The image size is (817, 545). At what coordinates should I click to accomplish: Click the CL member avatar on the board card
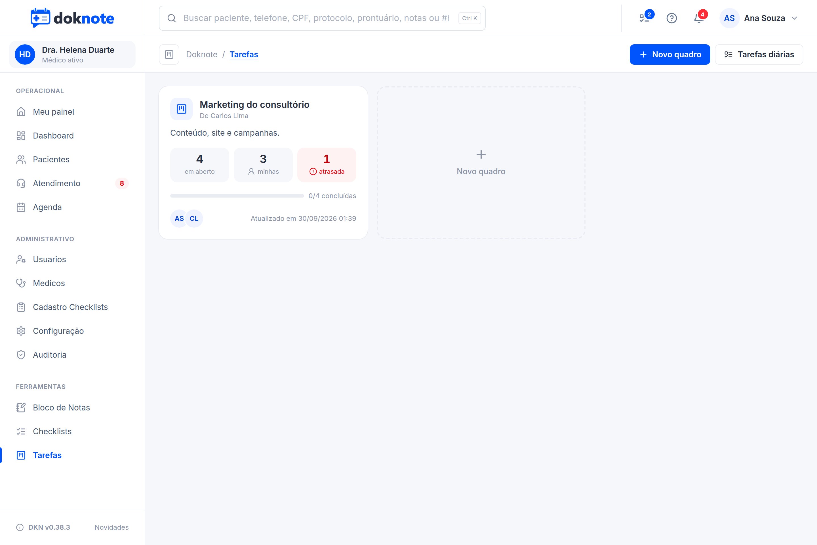pyautogui.click(x=194, y=219)
